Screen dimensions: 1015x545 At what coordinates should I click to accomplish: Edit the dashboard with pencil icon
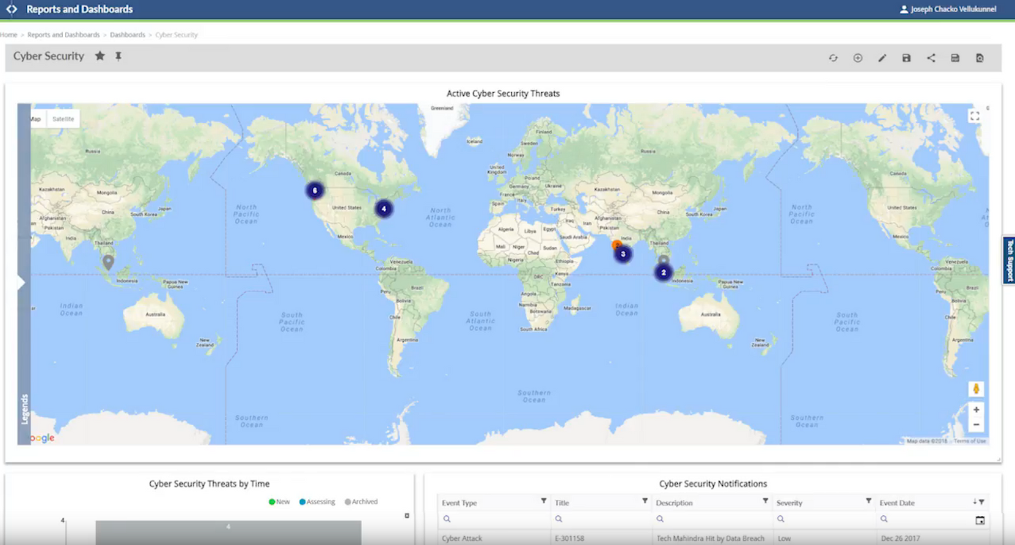tap(882, 58)
